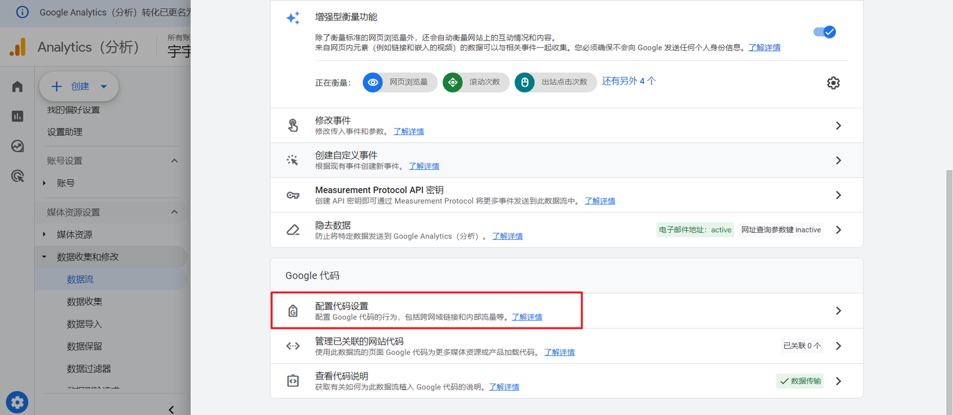Open enhanced measurement settings gear
This screenshot has width=953, height=415.
coord(833,83)
